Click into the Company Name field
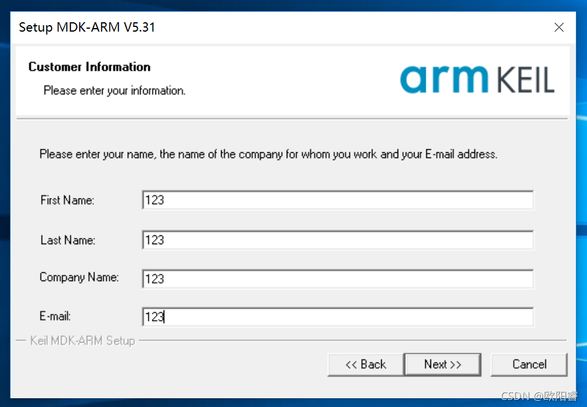587x407 pixels. click(338, 279)
